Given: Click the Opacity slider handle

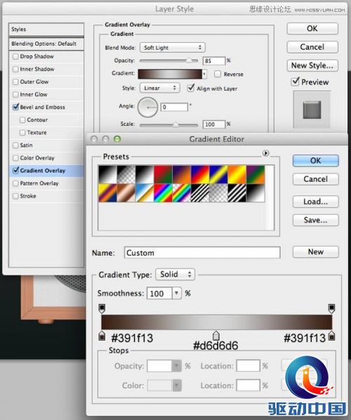Looking at the screenshot, I should click(x=189, y=60).
